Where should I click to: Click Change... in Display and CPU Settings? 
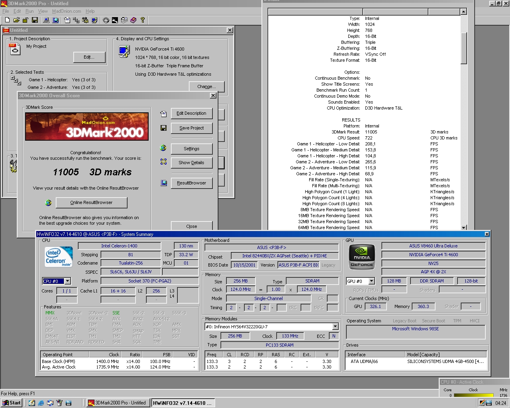click(206, 86)
